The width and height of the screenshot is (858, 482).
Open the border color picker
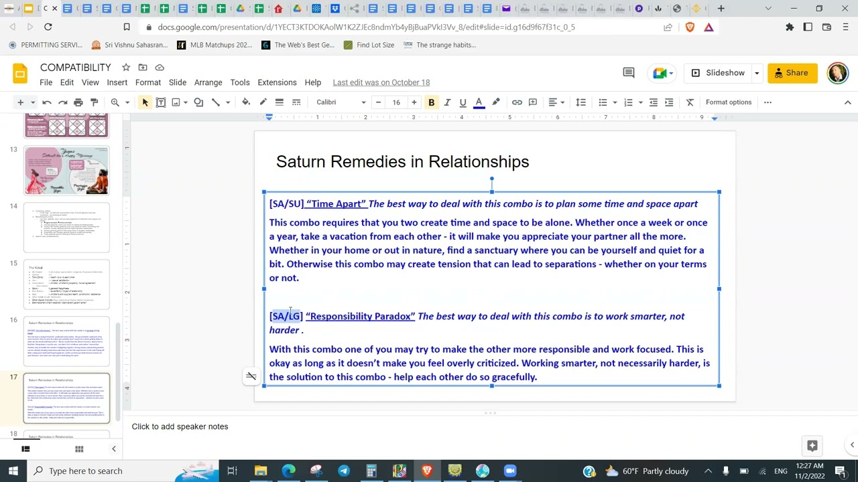click(263, 102)
